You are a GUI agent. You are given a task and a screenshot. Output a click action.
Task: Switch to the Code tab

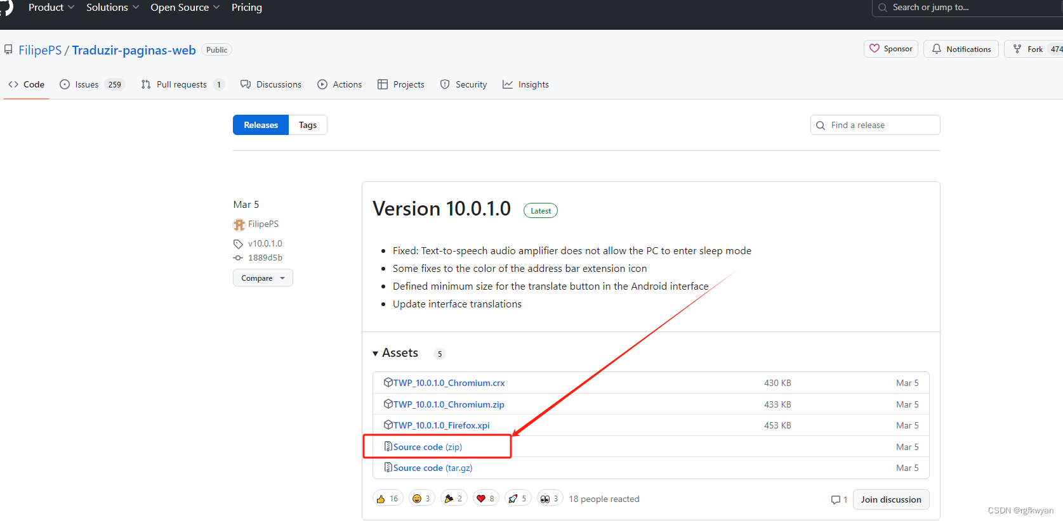[x=27, y=84]
